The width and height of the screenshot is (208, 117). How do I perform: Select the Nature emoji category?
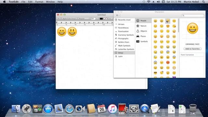point(143,26)
